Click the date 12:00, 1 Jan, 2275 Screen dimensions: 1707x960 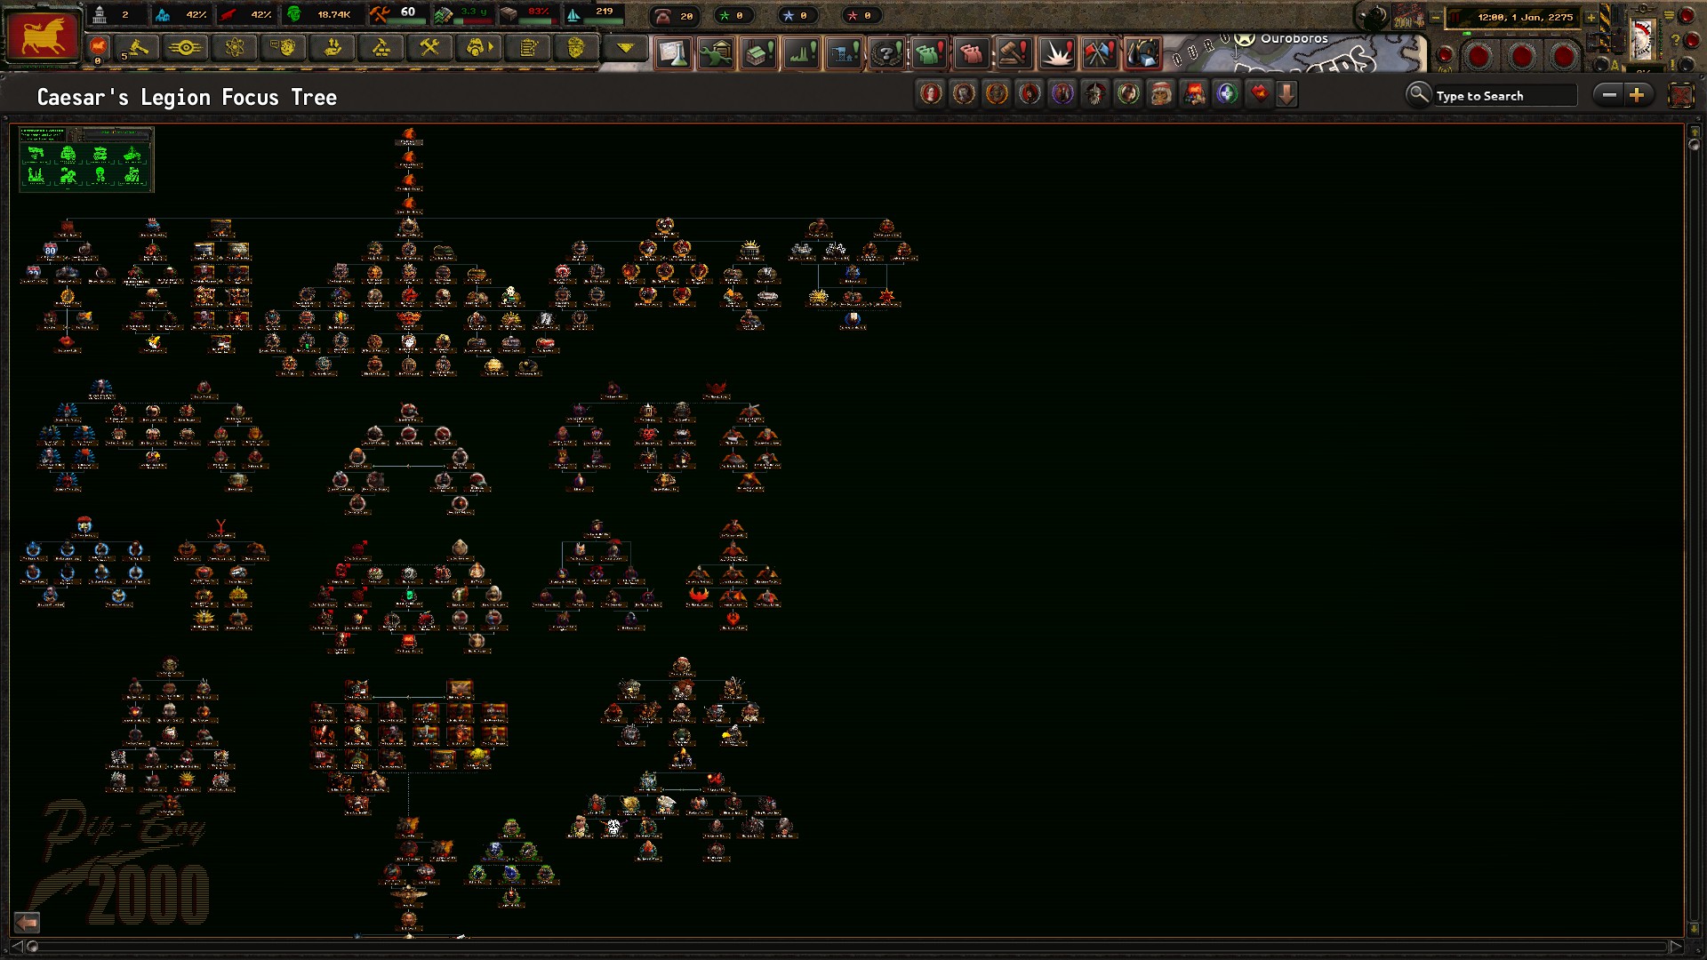tap(1525, 17)
